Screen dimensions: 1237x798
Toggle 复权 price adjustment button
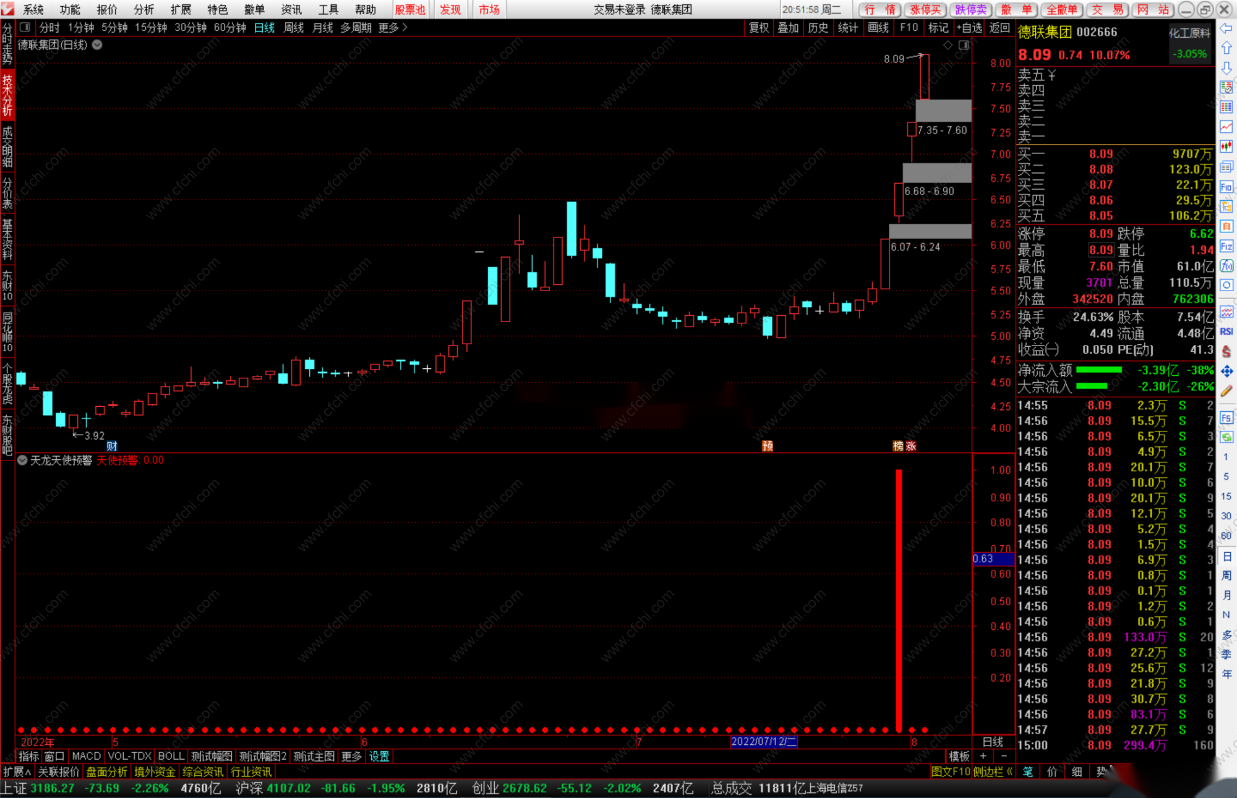tap(759, 27)
